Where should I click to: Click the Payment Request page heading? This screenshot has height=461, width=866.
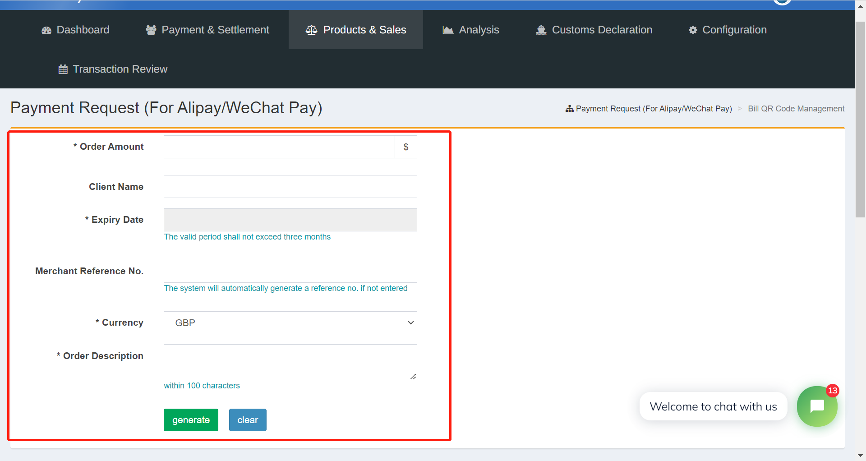point(166,108)
